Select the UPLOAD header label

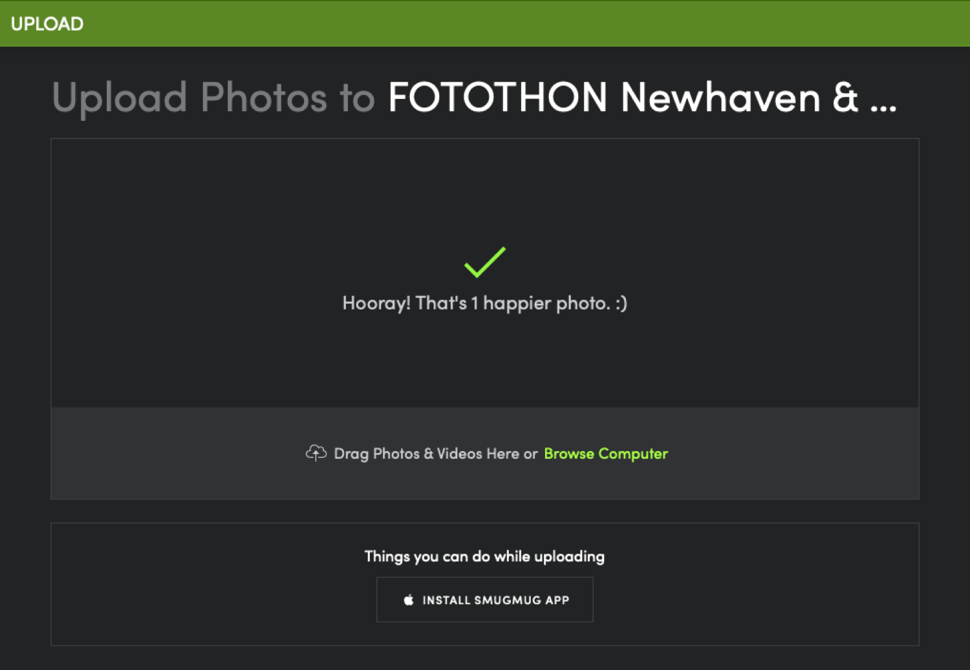coord(47,24)
